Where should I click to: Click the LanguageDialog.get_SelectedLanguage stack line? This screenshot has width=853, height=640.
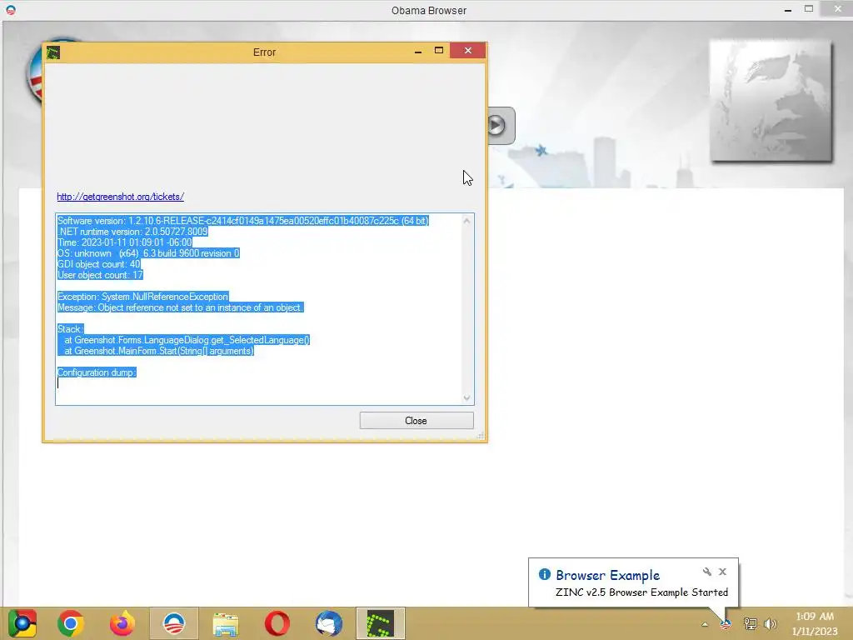(x=184, y=340)
